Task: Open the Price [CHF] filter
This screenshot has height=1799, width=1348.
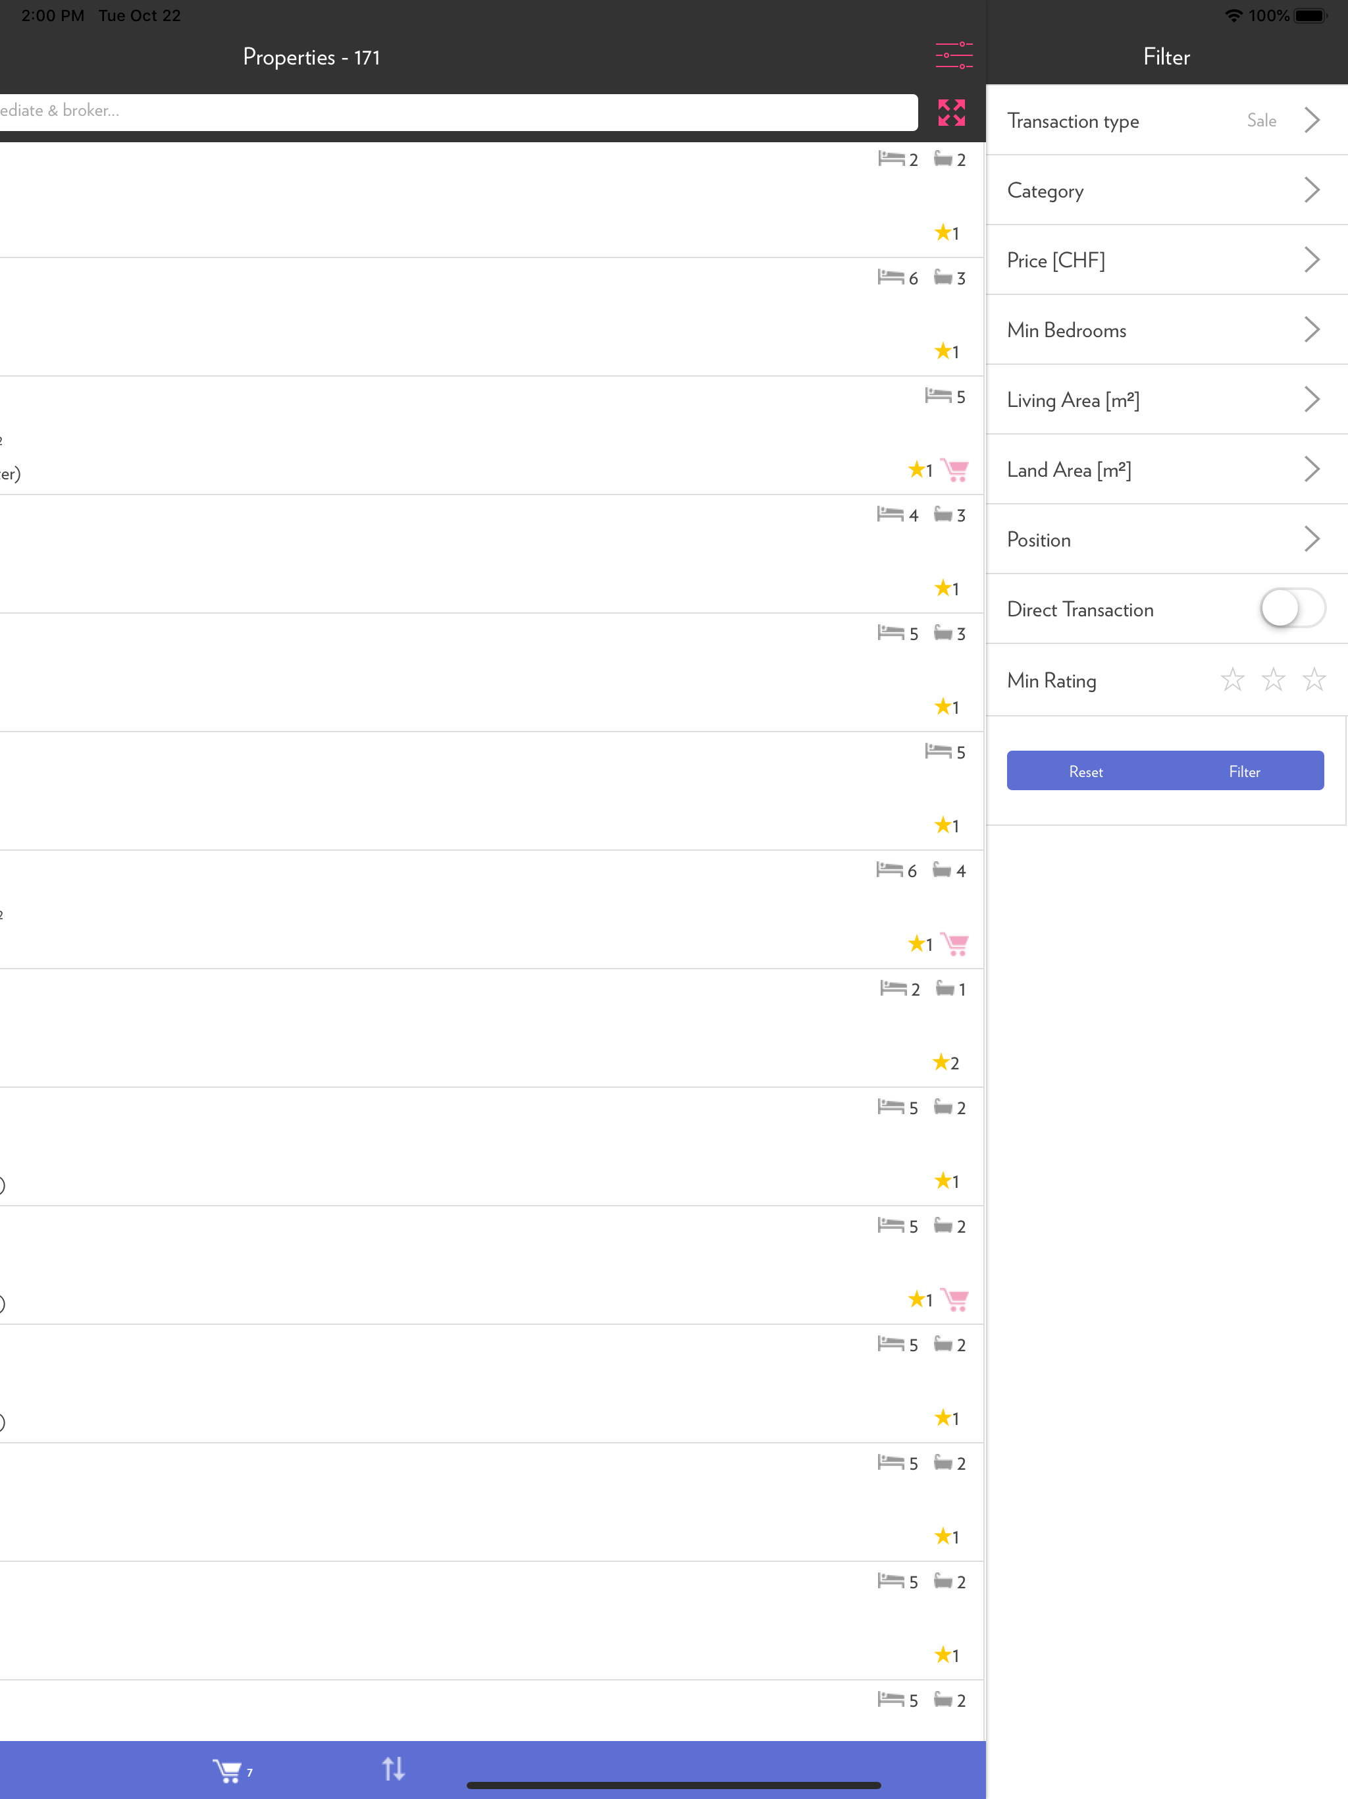Action: coord(1167,260)
